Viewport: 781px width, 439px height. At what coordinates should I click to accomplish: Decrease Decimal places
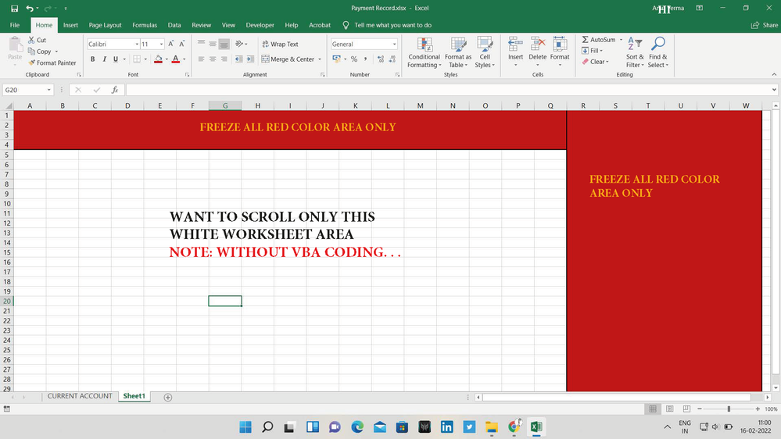(392, 59)
